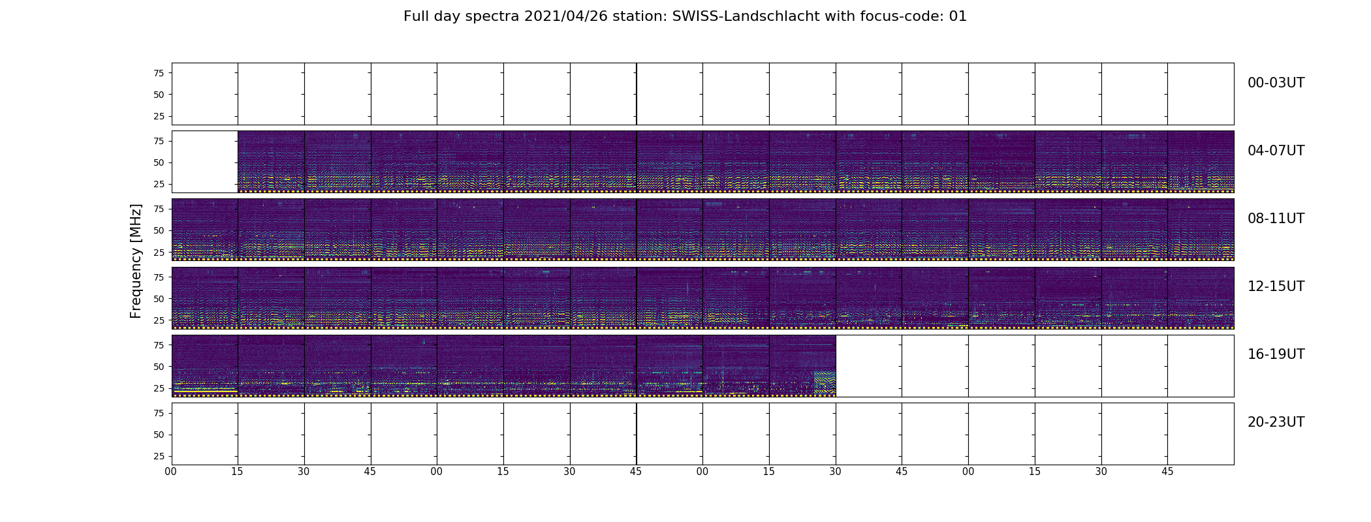Click the "Frequency [MHz]" axis label
This screenshot has height=522, width=1371.
click(x=136, y=261)
